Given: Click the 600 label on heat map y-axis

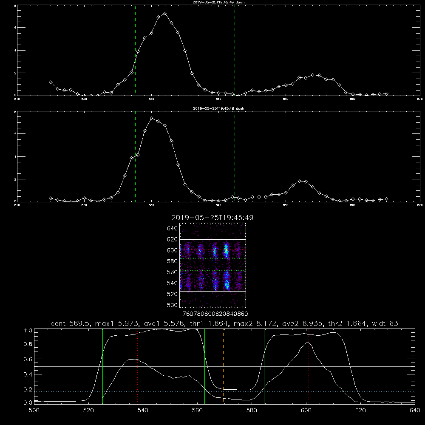Looking at the screenshot, I should (x=173, y=250).
